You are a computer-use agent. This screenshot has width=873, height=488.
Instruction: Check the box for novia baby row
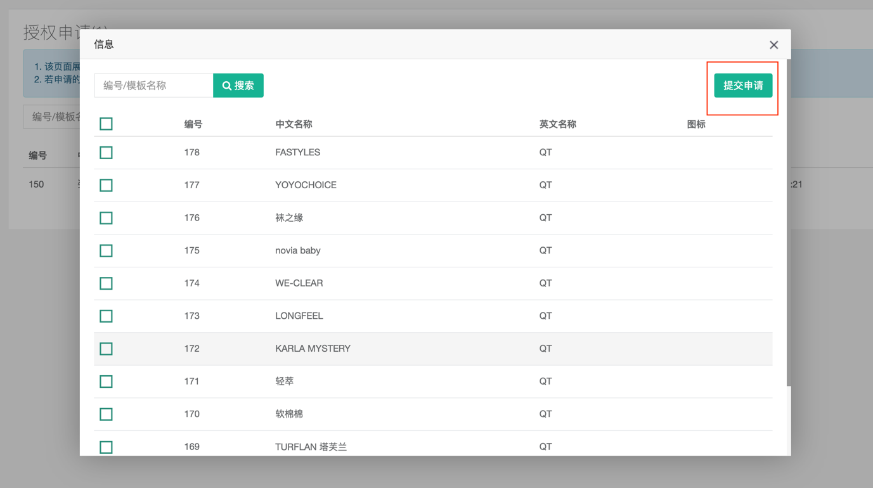(106, 250)
